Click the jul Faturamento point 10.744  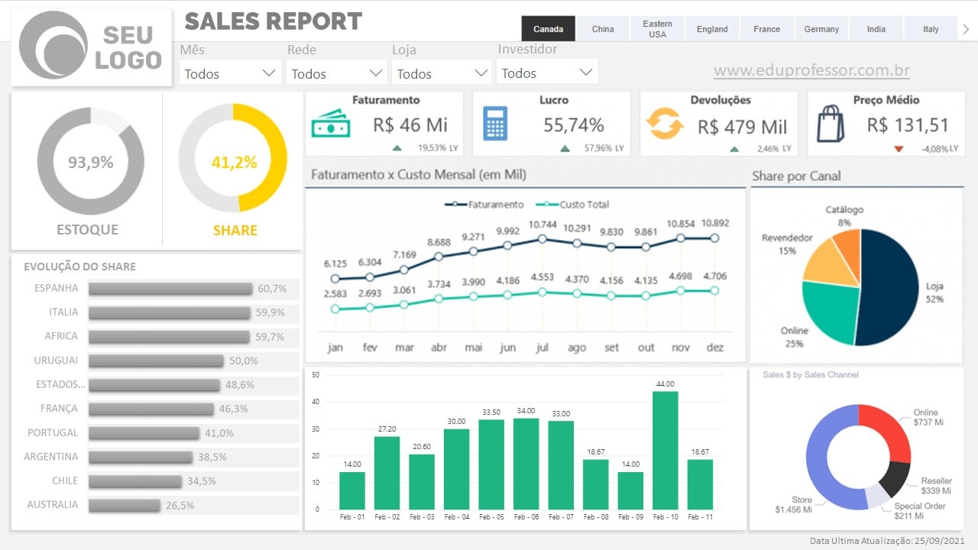point(542,238)
